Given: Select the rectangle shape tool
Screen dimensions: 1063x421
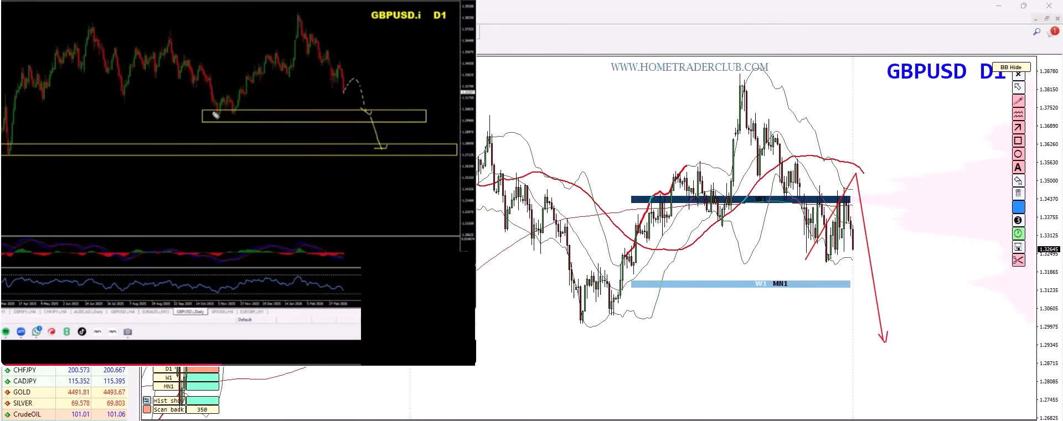Looking at the screenshot, I should click(1018, 141).
